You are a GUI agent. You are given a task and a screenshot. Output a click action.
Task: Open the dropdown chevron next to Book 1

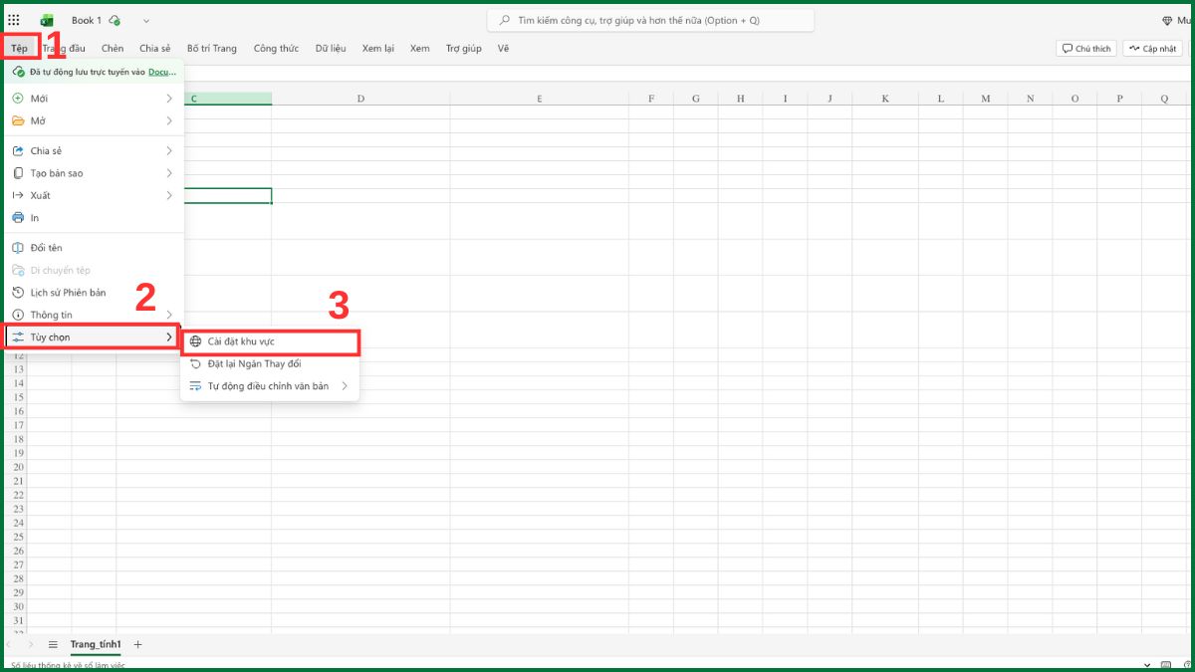[144, 20]
